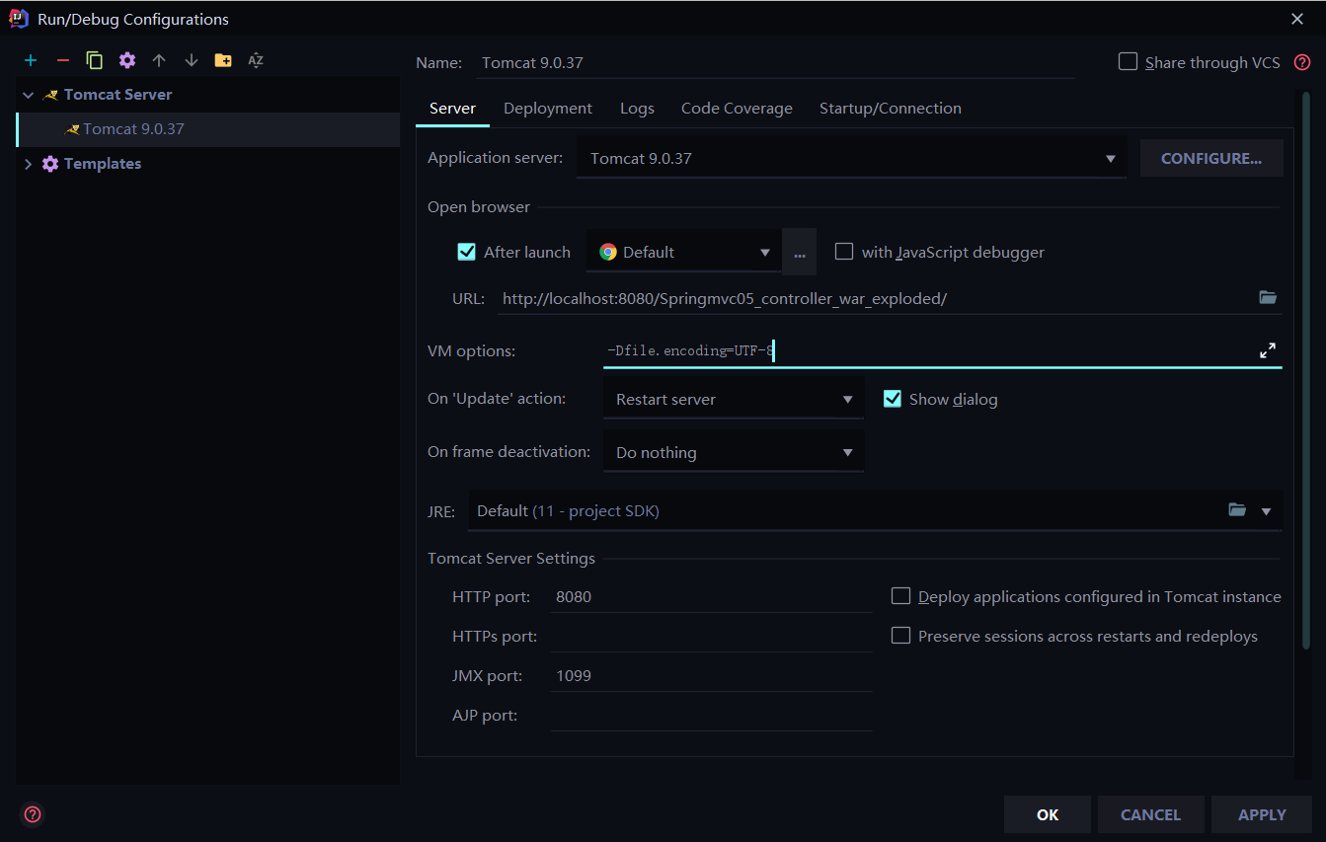This screenshot has width=1326, height=842.
Task: Open edit templates wrench gear icon
Action: [x=127, y=61]
